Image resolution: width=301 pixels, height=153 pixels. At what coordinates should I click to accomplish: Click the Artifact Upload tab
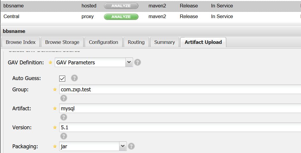203,42
